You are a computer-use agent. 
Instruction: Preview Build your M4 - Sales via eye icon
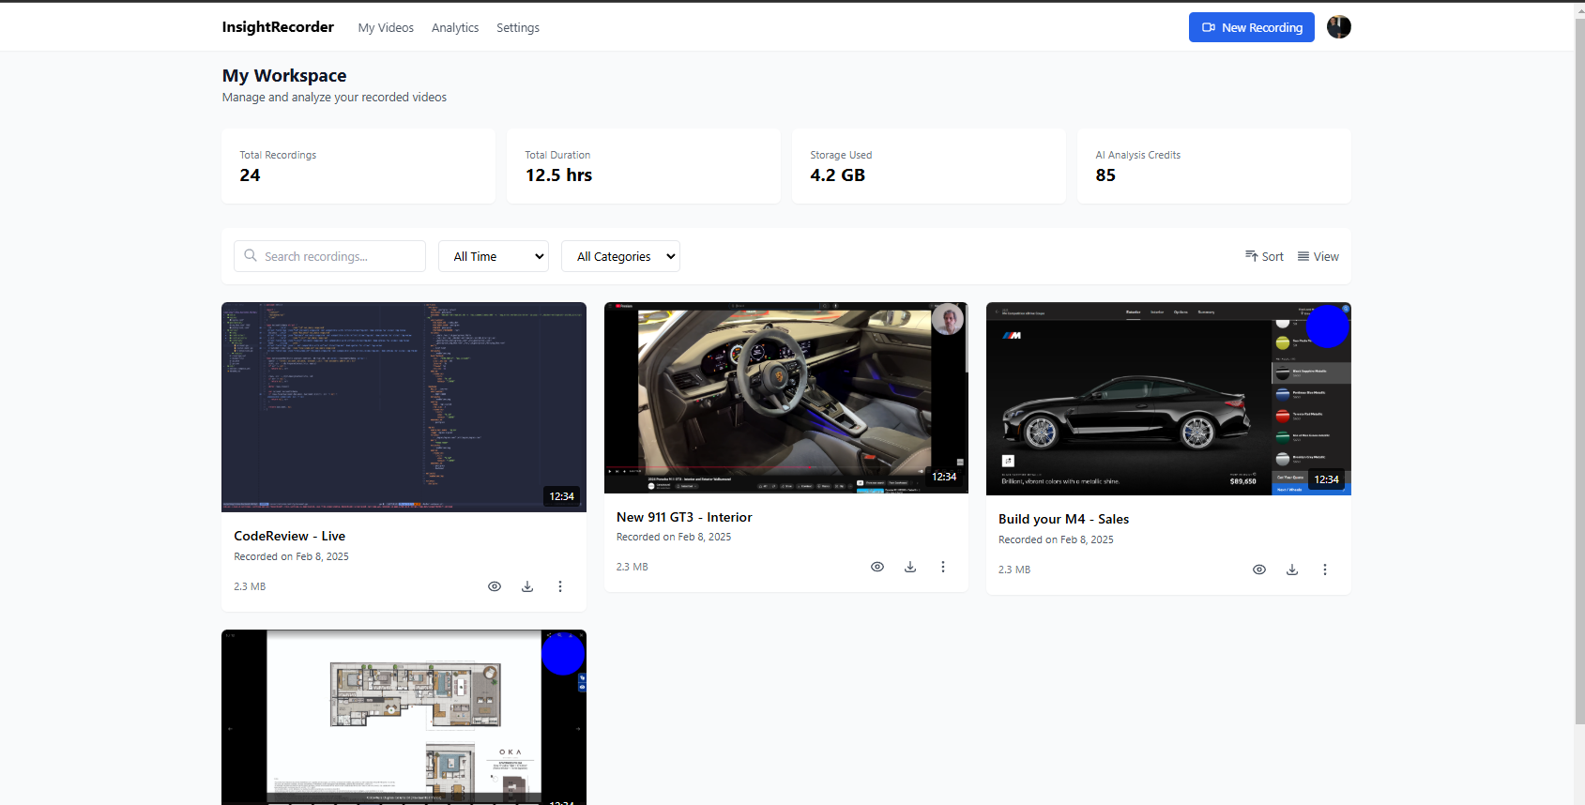click(1259, 570)
